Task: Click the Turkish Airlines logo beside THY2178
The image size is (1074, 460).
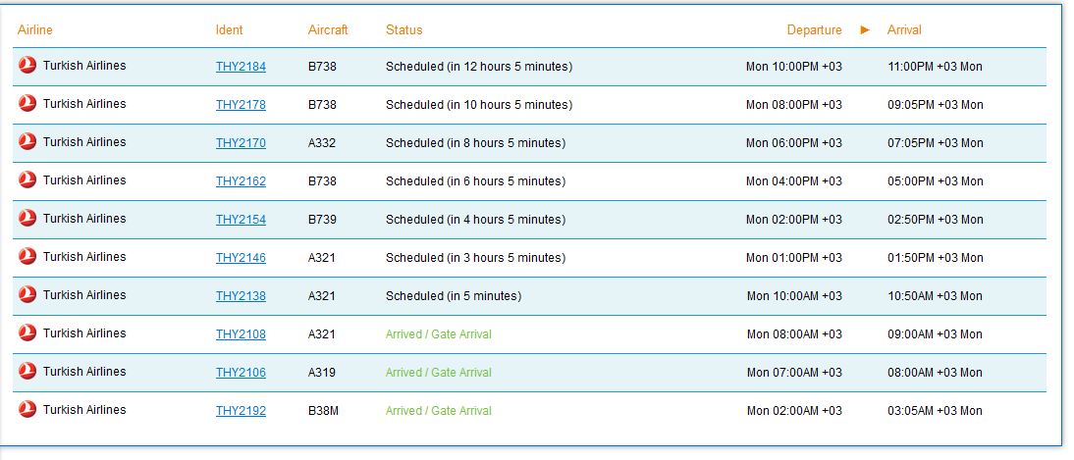Action: click(x=27, y=104)
